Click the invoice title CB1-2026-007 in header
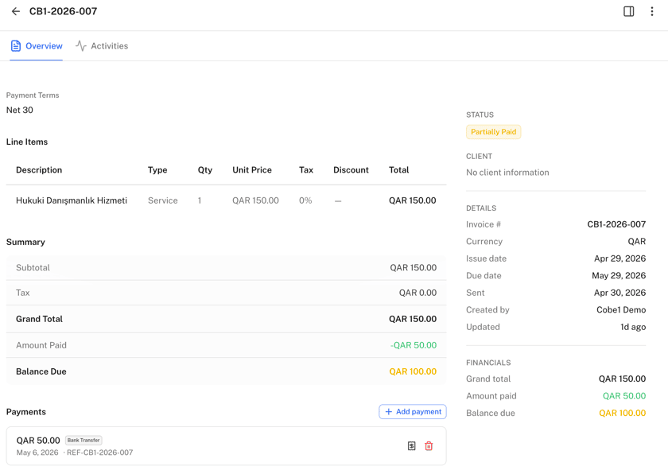 (x=63, y=11)
